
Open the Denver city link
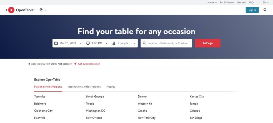coord(142,97)
